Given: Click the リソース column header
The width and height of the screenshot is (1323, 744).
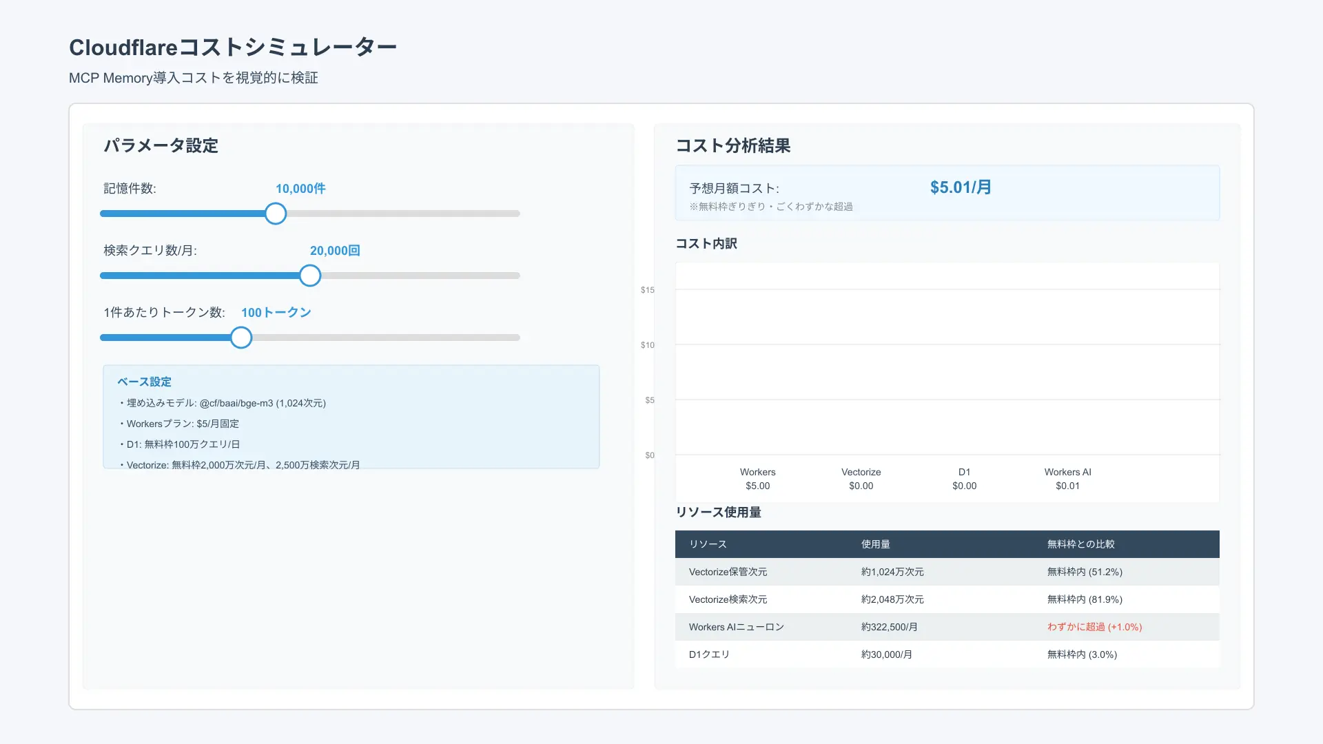Looking at the screenshot, I should pyautogui.click(x=708, y=544).
